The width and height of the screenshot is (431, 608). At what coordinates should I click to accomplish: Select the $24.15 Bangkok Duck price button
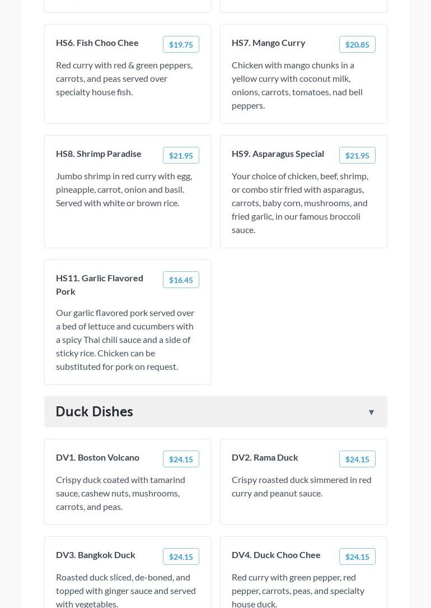181,557
